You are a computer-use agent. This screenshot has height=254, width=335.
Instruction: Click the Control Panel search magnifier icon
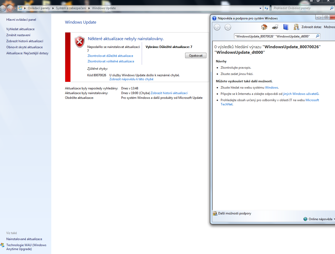[332, 8]
